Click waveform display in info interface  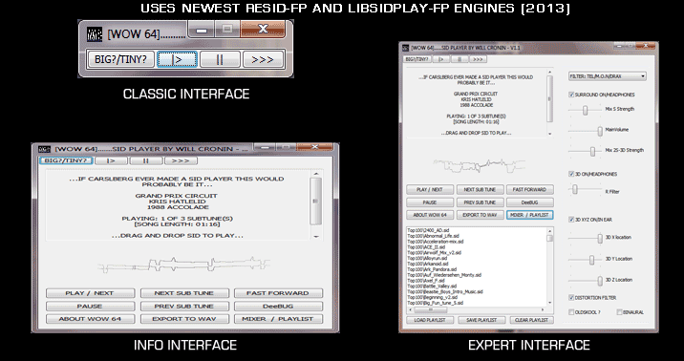(184, 265)
